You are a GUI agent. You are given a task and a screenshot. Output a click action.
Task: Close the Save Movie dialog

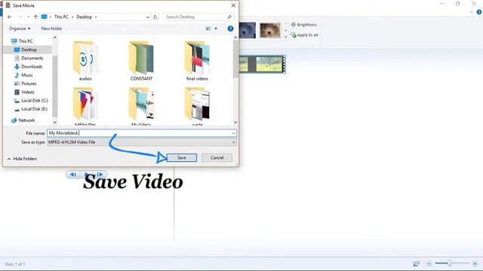click(x=233, y=5)
